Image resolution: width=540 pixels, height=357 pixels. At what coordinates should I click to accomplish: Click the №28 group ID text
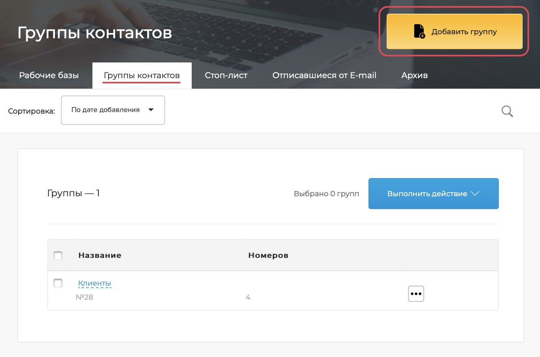(84, 298)
